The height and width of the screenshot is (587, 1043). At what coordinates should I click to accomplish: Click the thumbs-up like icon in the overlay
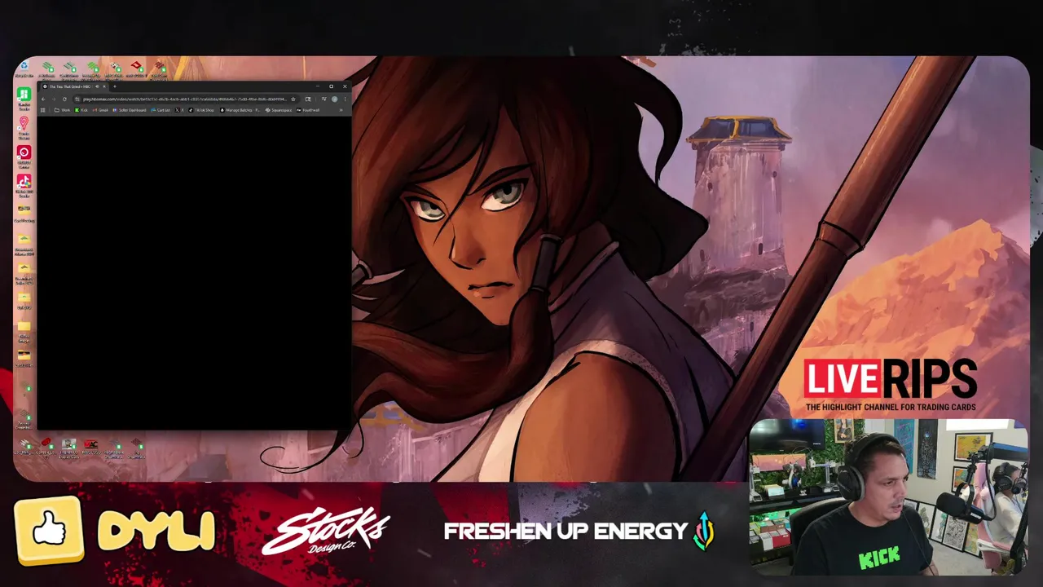(x=49, y=531)
